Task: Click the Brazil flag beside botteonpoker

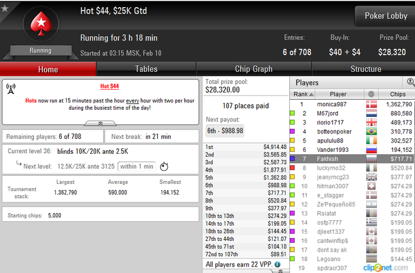Action: (x=371, y=132)
